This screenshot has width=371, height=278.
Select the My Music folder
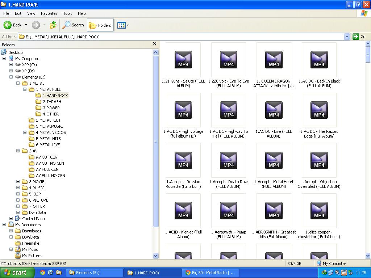(x=26, y=249)
